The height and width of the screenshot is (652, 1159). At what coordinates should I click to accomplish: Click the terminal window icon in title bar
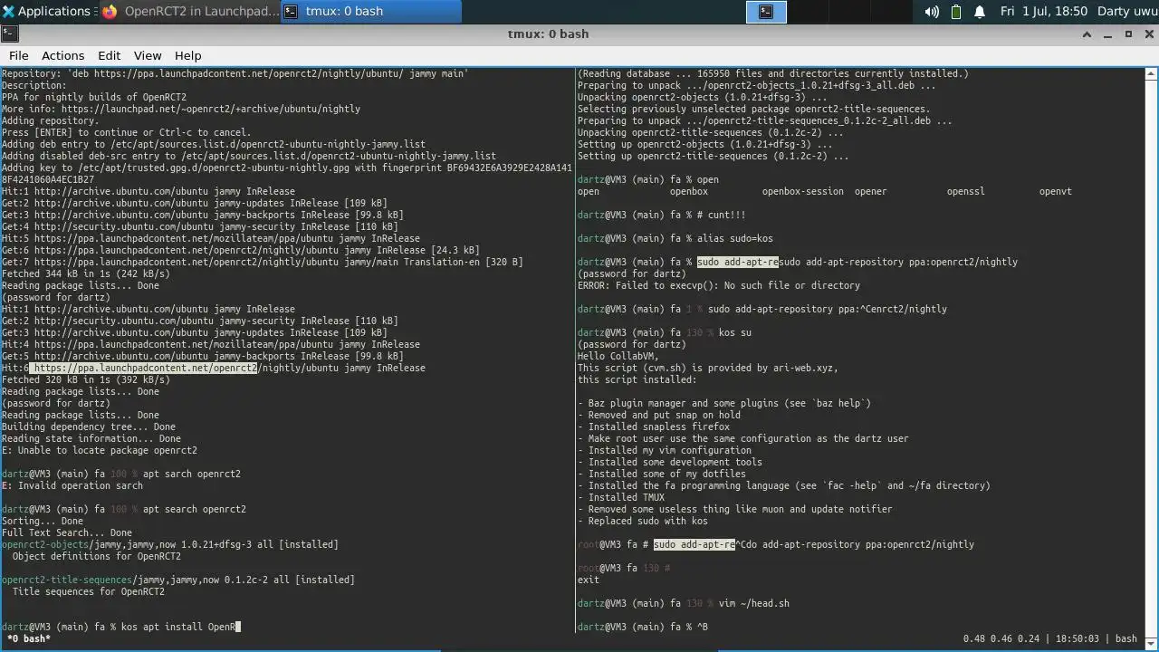click(8, 34)
